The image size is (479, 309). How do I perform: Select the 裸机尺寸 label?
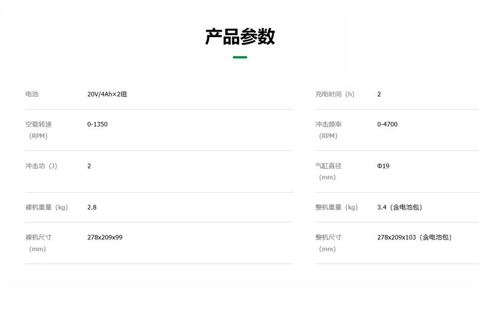(39, 238)
